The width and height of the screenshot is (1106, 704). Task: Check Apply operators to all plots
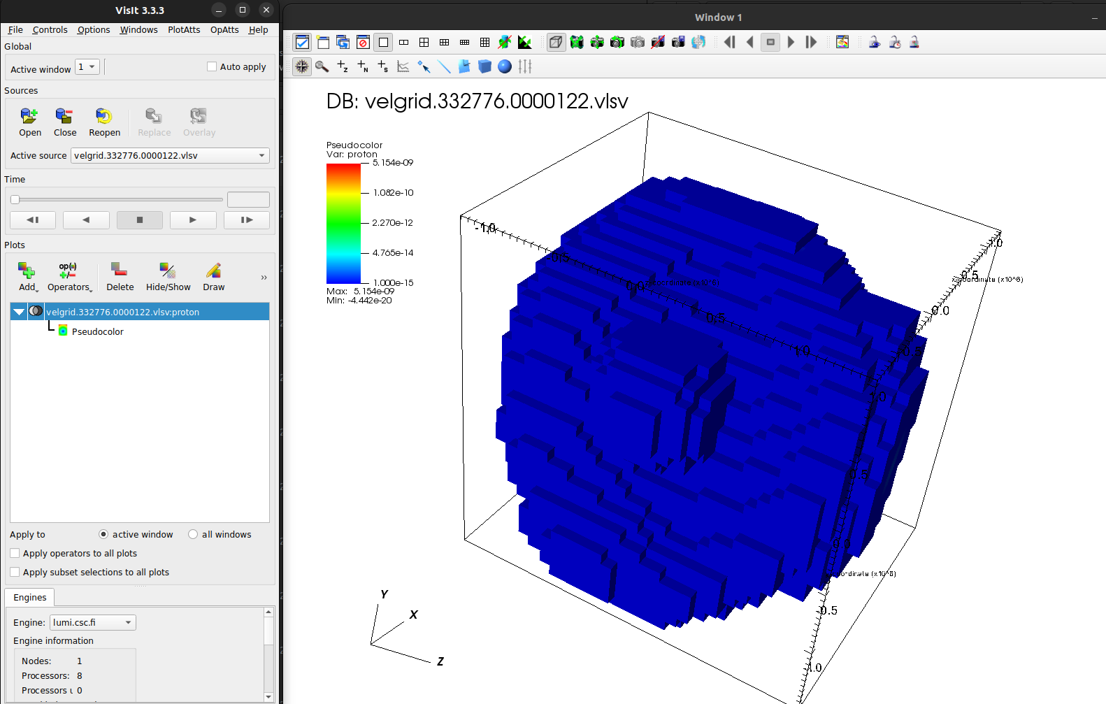pyautogui.click(x=15, y=553)
